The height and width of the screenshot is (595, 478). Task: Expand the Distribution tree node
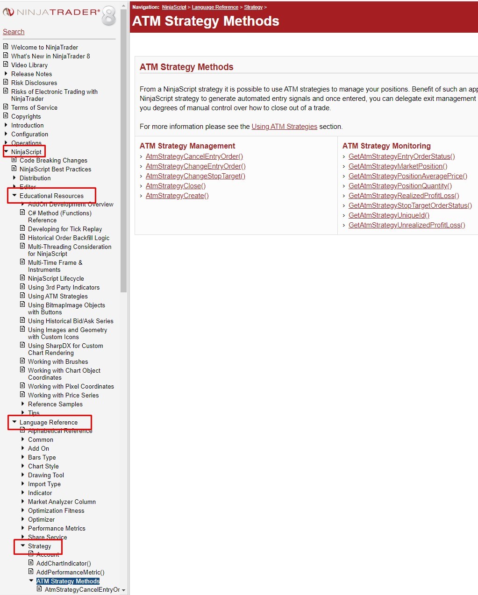click(x=14, y=177)
